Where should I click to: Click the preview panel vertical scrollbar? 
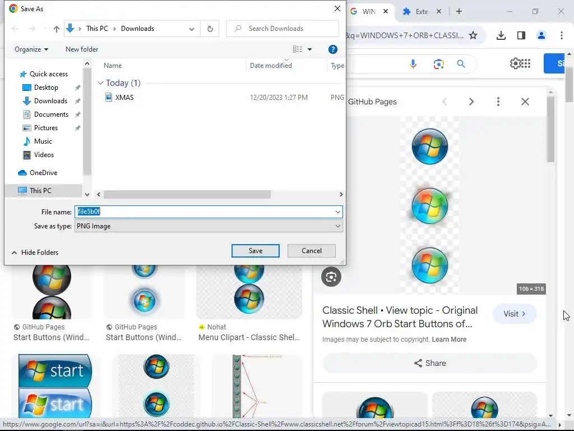[550, 129]
